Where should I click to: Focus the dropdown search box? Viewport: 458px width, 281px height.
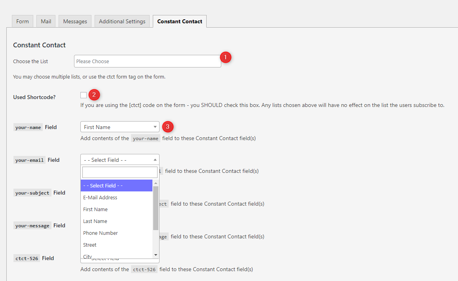[x=120, y=172]
